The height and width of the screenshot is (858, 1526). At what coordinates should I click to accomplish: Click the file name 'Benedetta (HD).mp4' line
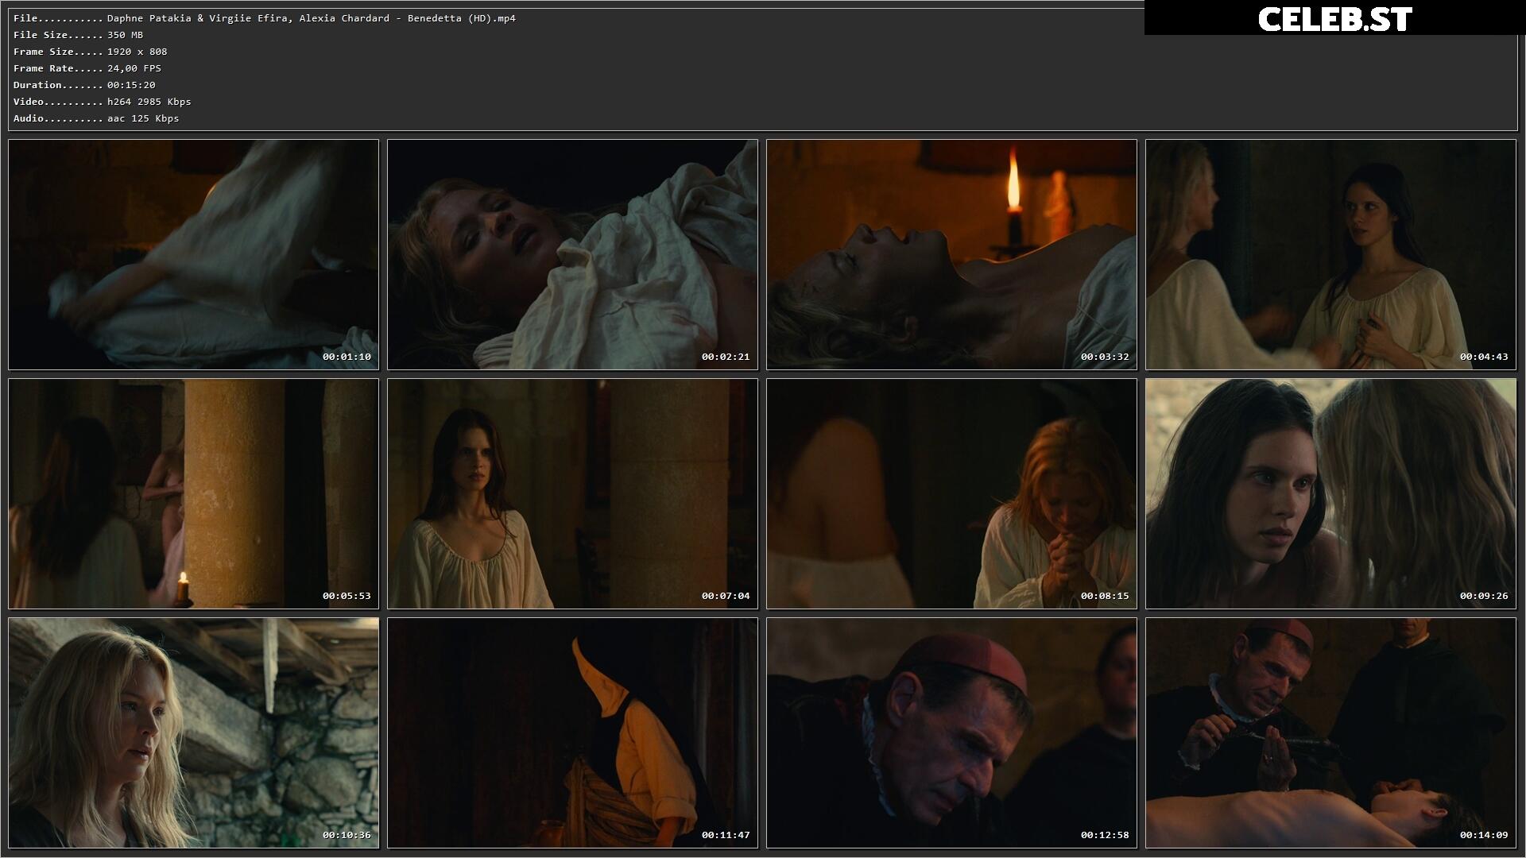click(x=265, y=18)
